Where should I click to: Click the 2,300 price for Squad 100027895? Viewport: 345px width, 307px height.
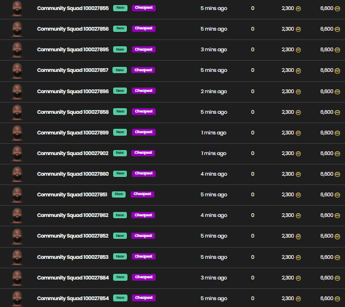point(287,50)
